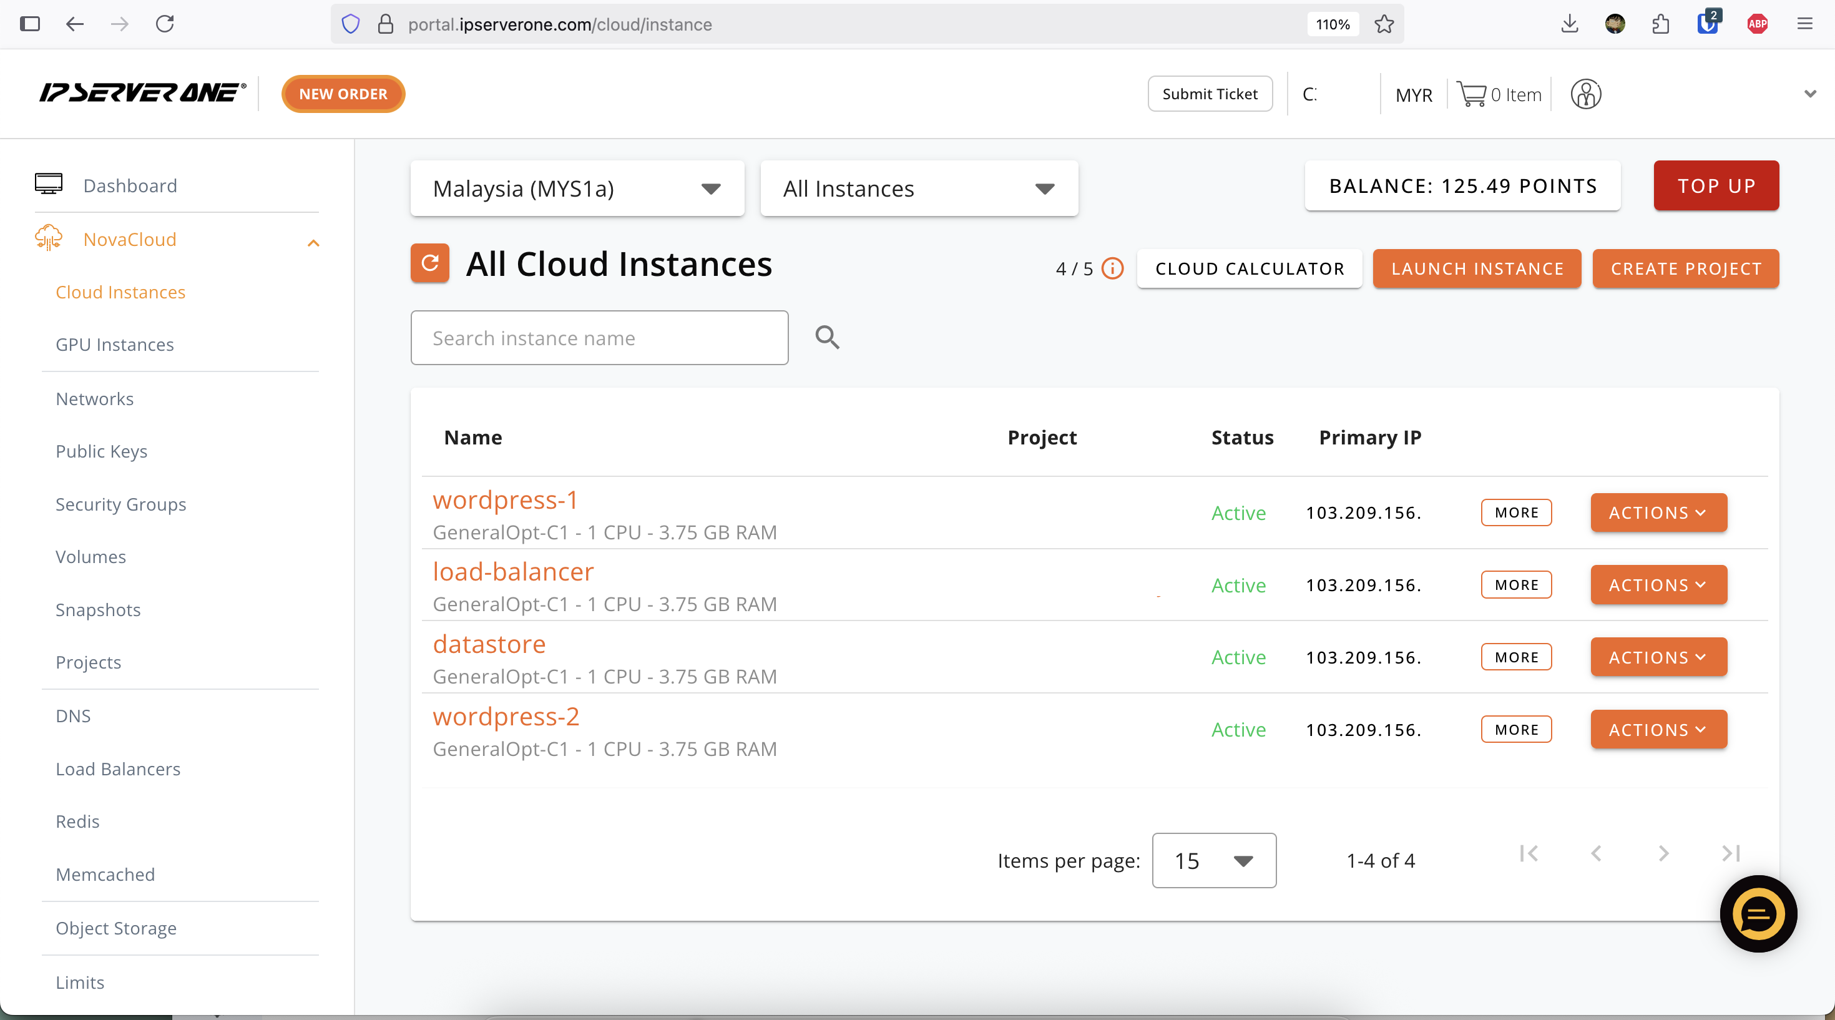Open ACTIONS dropdown for wordpress-1
This screenshot has height=1020, width=1835.
(x=1658, y=512)
